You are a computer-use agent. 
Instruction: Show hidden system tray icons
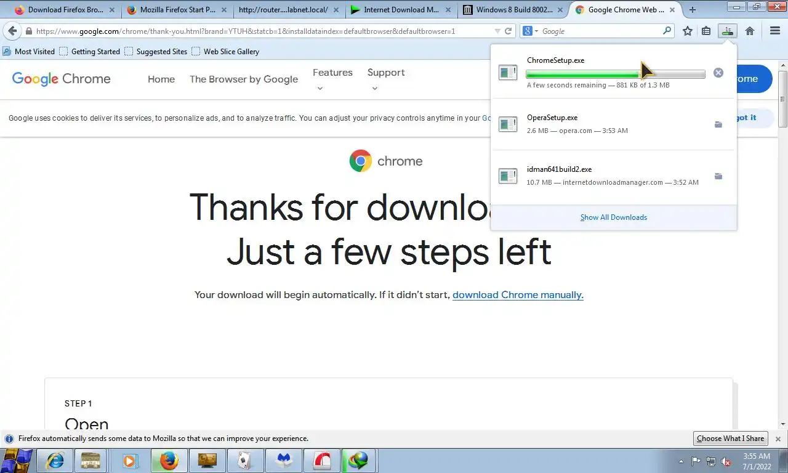tap(681, 461)
